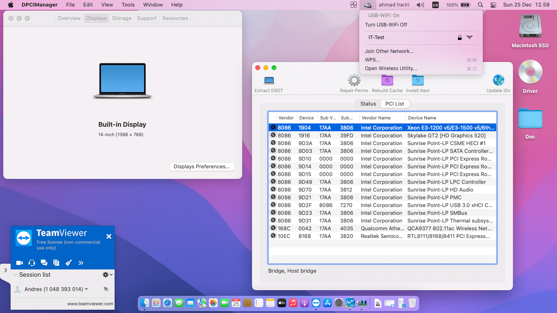The image size is (557, 313).
Task: Open the File menu
Action: pyautogui.click(x=71, y=5)
